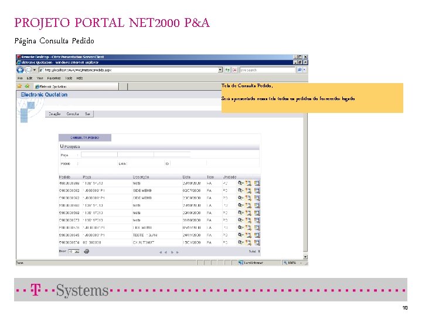Open the Favorites menu
The width and height of the screenshot is (422, 316).
(54, 78)
